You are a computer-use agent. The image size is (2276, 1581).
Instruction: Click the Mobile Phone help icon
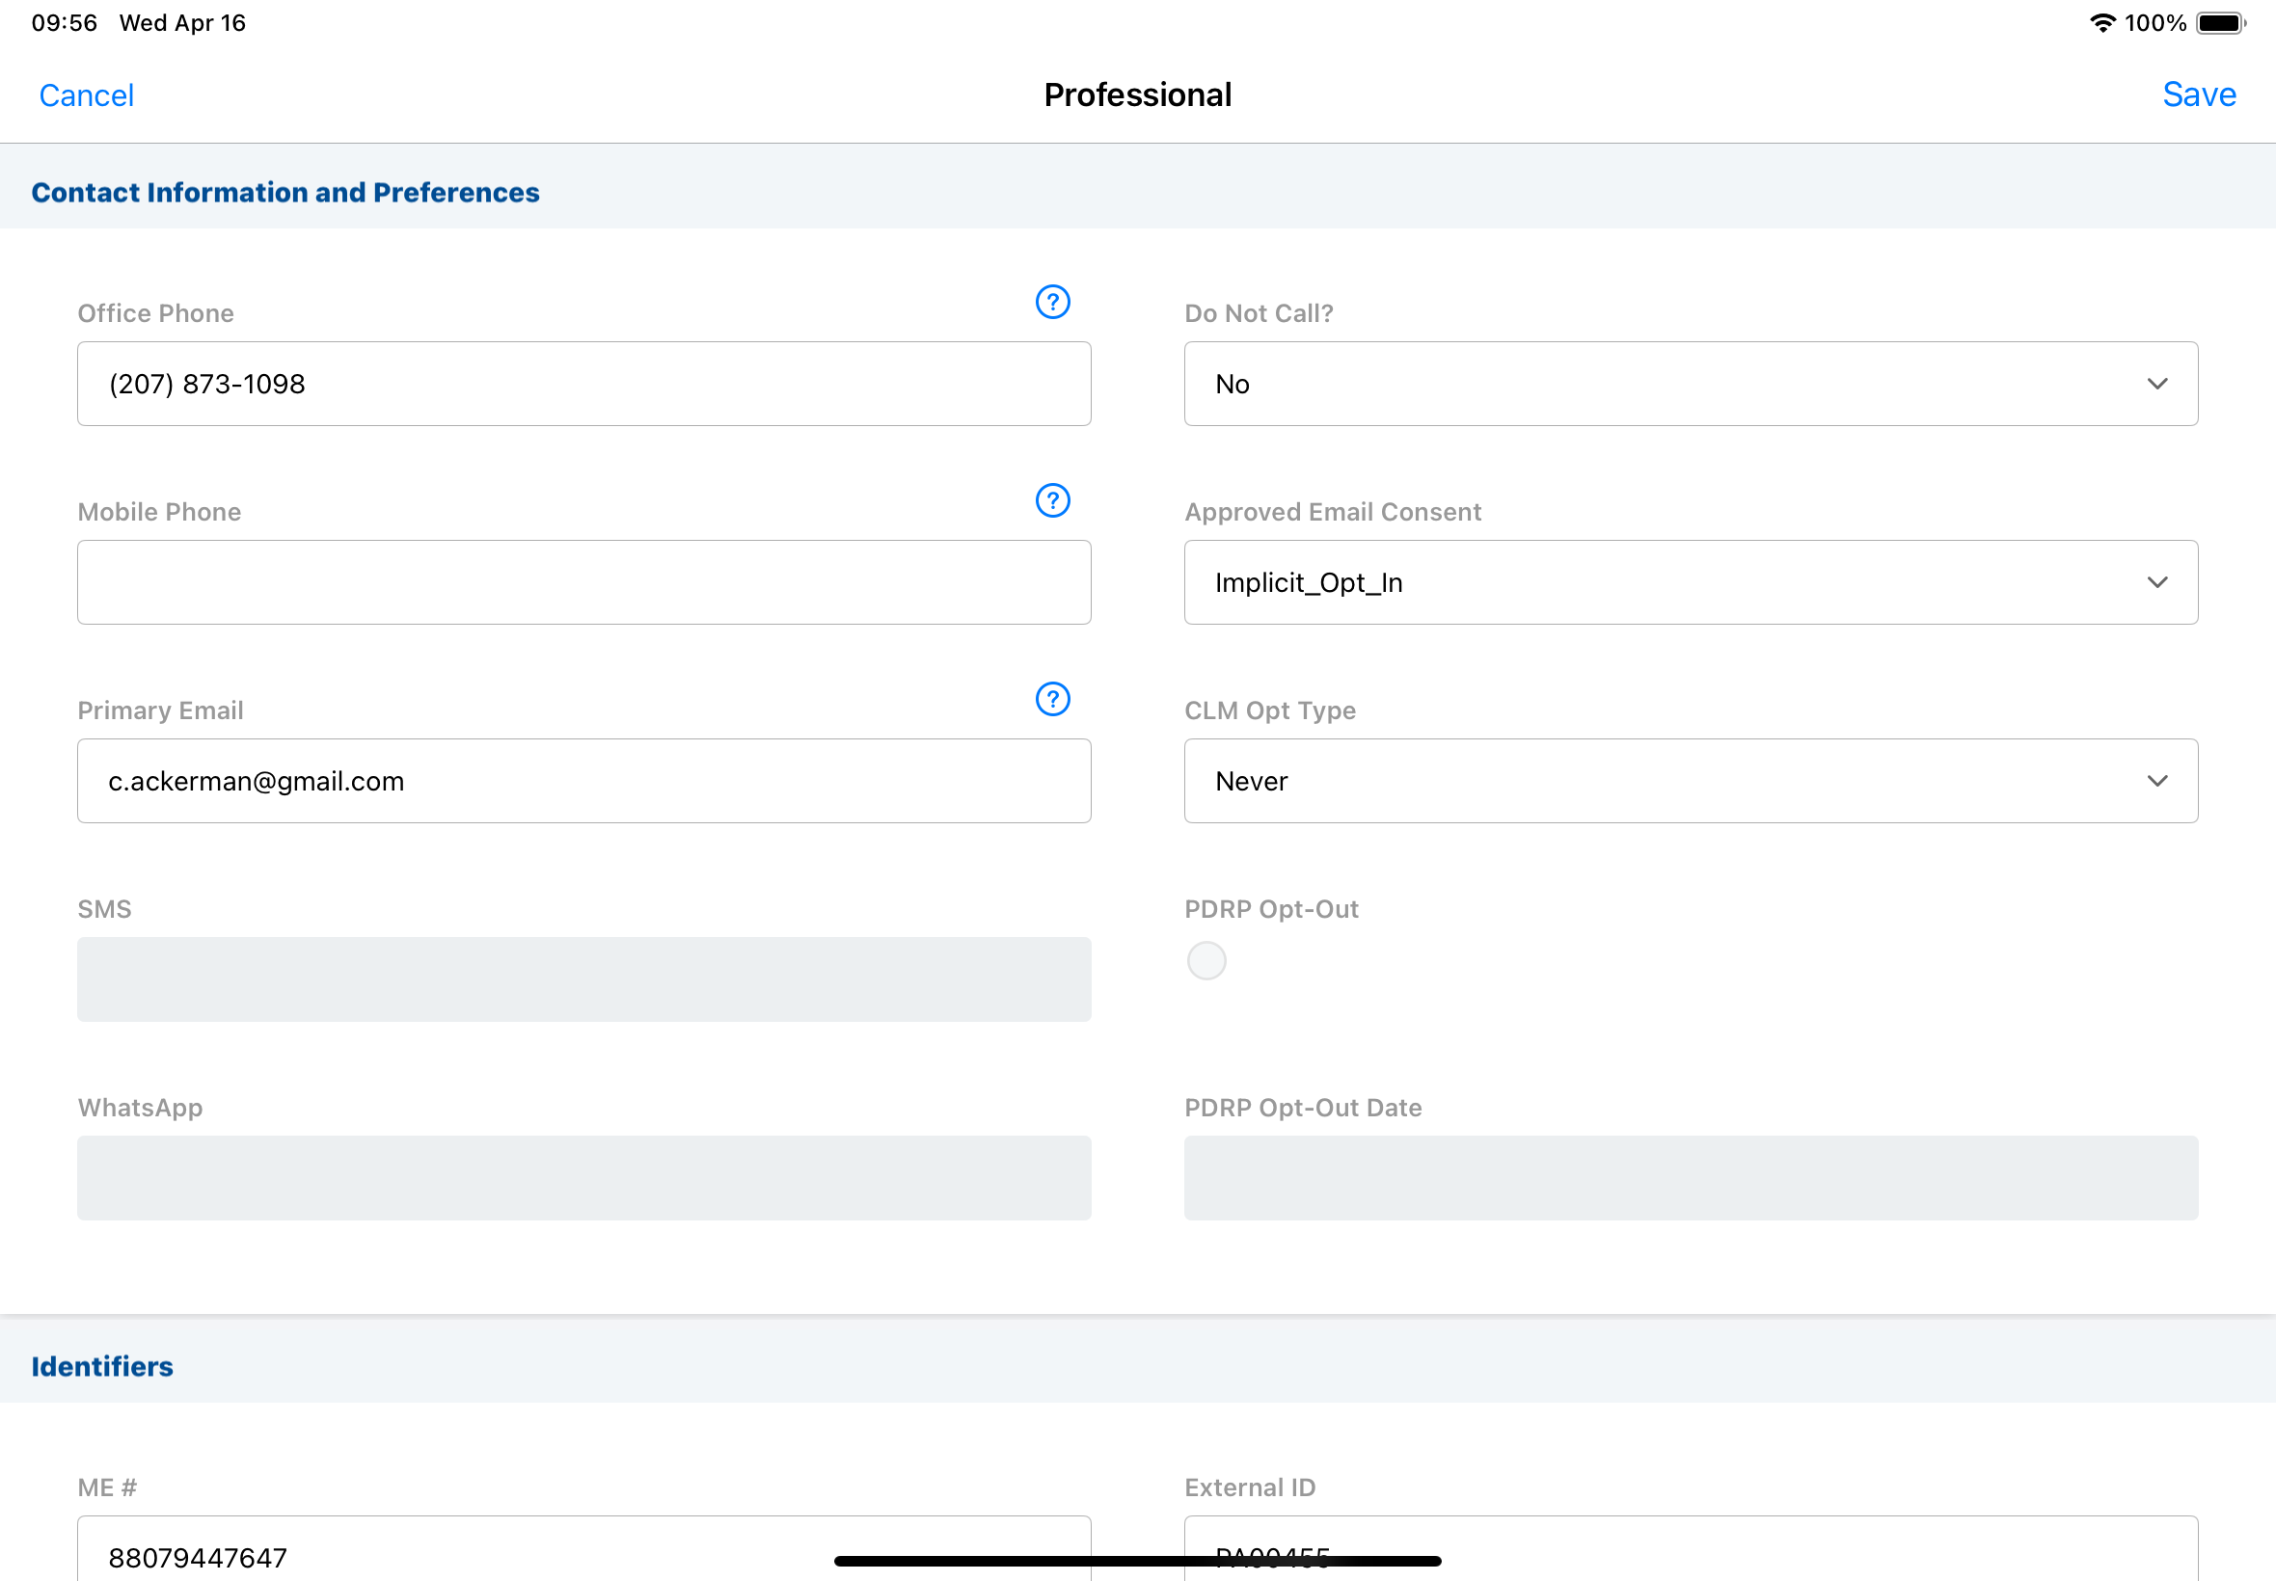pos(1052,500)
